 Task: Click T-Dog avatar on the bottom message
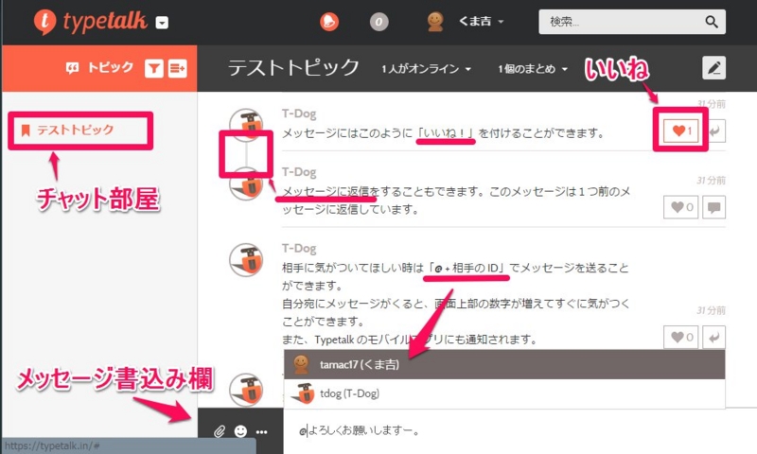246,390
